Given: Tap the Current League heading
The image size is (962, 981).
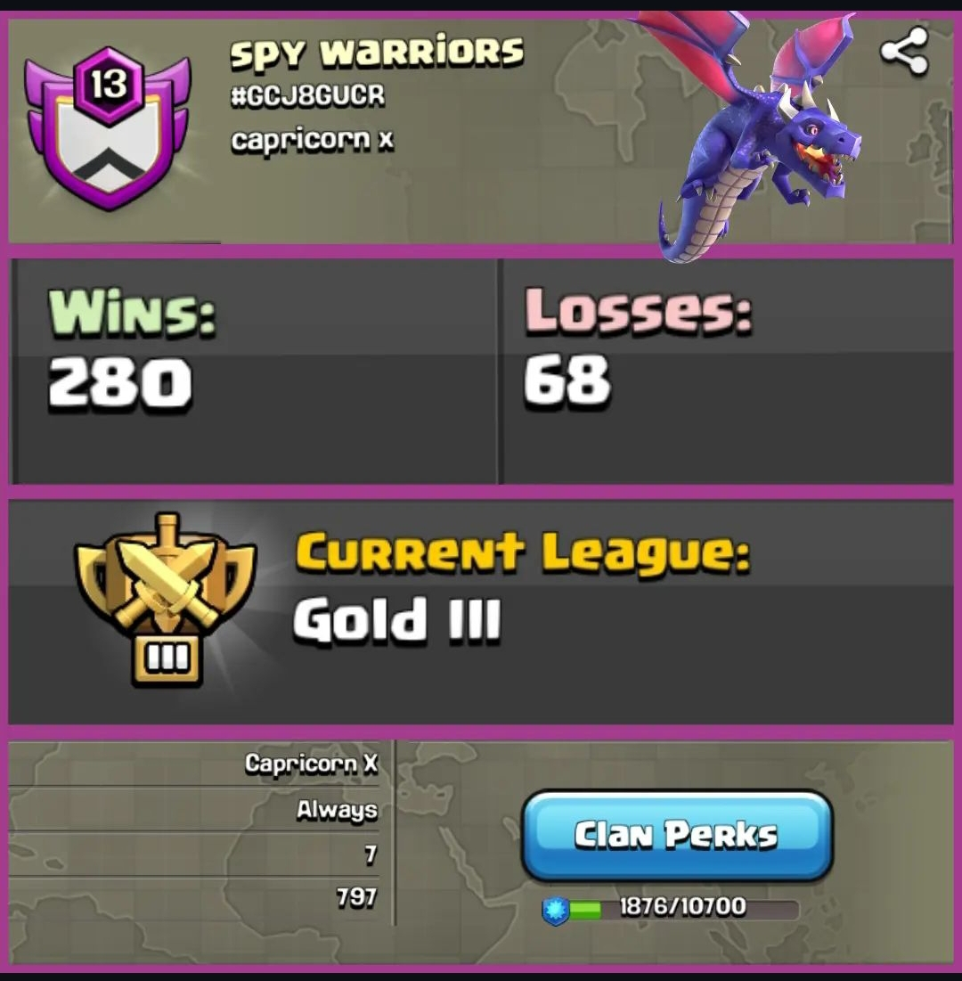Looking at the screenshot, I should click(x=522, y=553).
